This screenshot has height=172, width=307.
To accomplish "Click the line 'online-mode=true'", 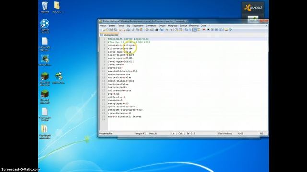I will click(x=119, y=90).
